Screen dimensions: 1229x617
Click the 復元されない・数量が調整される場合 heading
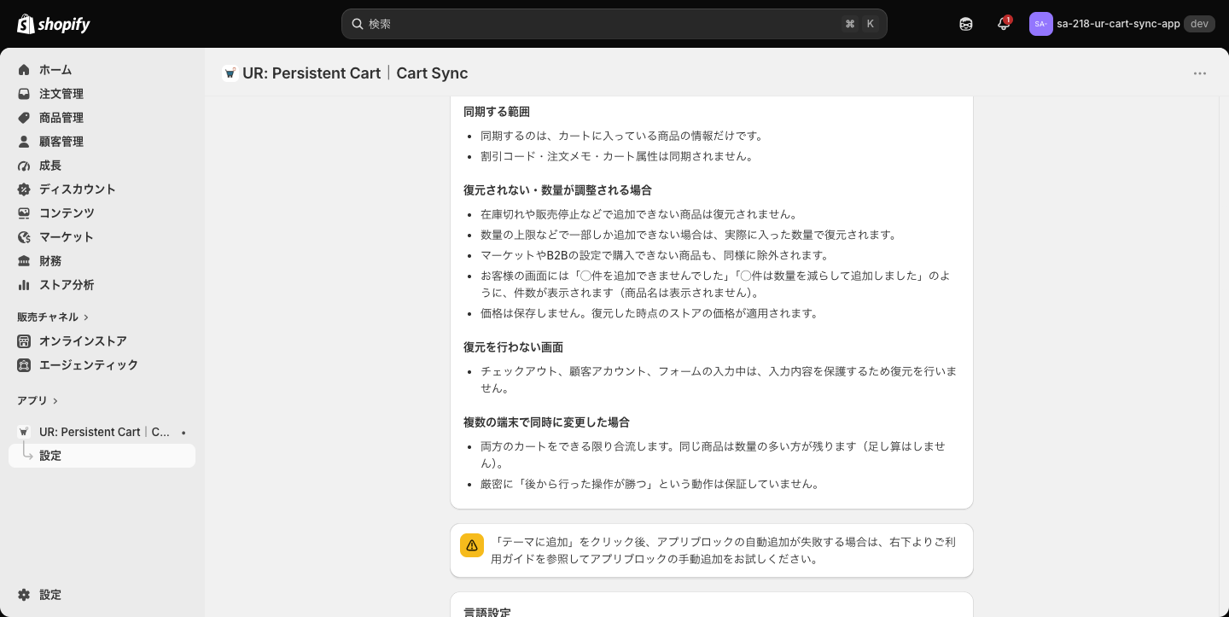tap(557, 190)
